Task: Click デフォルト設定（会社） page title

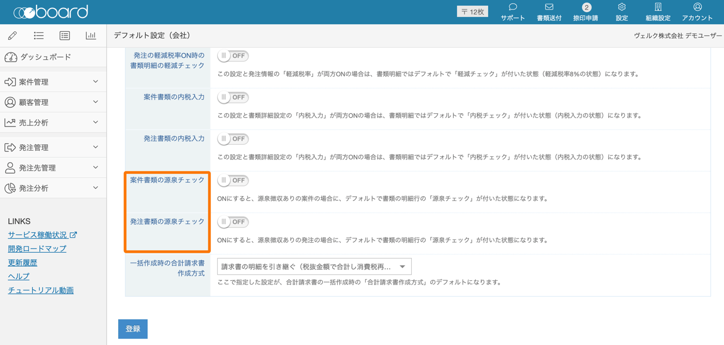Action: tap(153, 36)
